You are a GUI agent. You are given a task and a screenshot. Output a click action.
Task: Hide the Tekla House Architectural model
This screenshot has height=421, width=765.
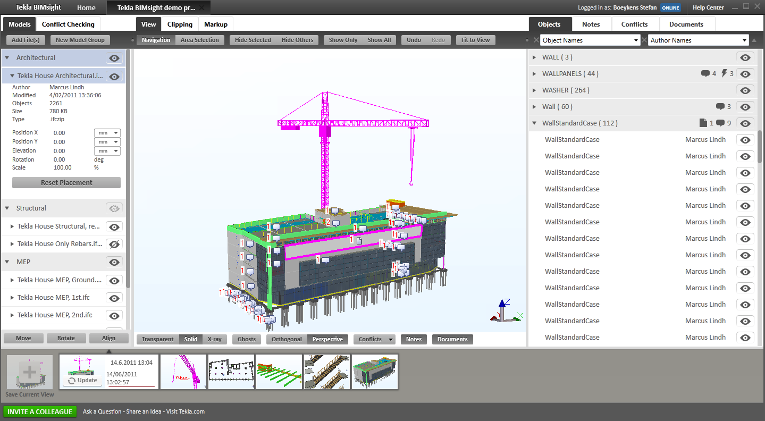[114, 76]
